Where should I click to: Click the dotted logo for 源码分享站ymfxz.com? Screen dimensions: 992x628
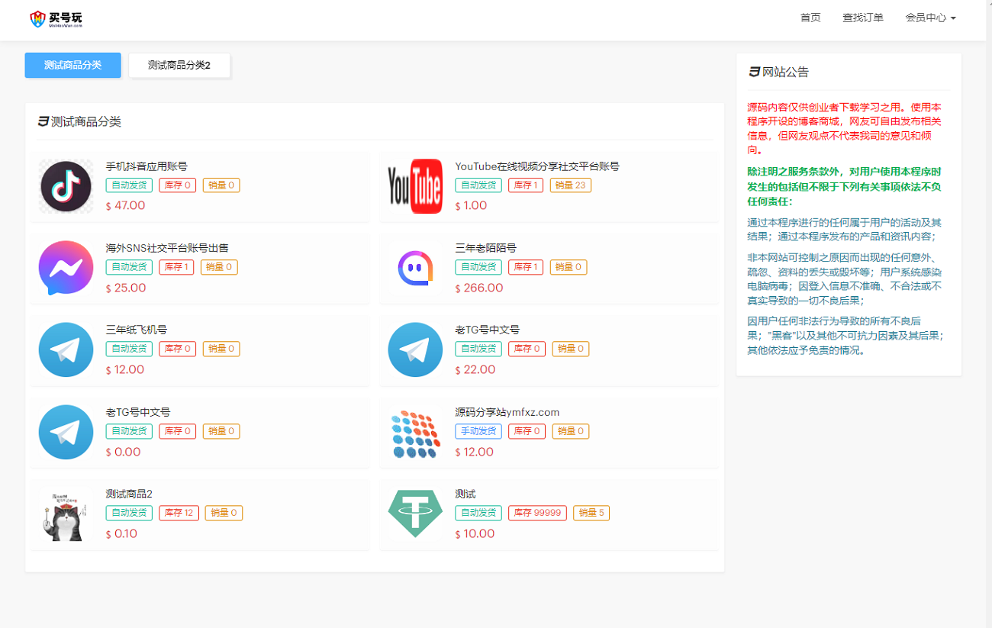click(x=415, y=433)
